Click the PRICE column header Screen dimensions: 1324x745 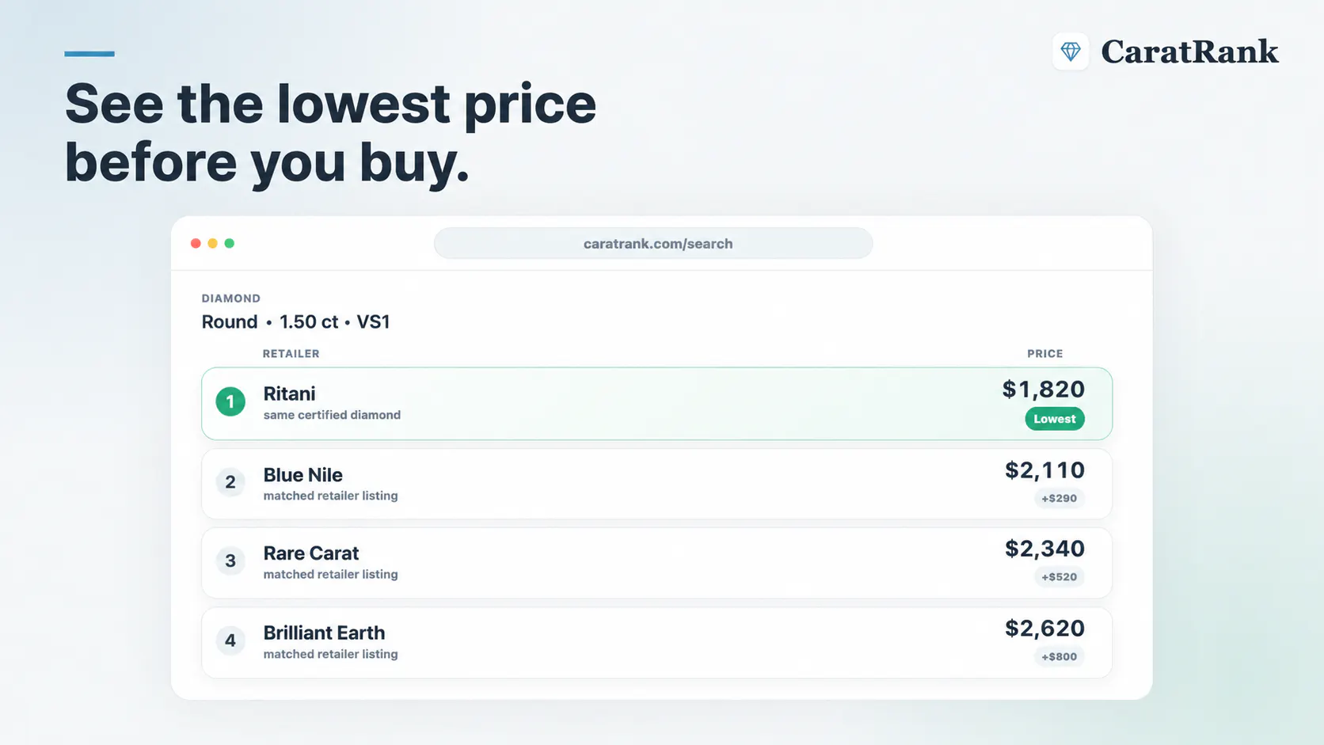1045,354
